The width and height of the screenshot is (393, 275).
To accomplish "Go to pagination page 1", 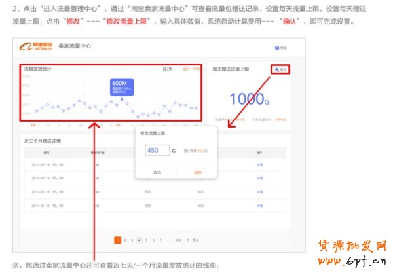I will pos(117,240).
